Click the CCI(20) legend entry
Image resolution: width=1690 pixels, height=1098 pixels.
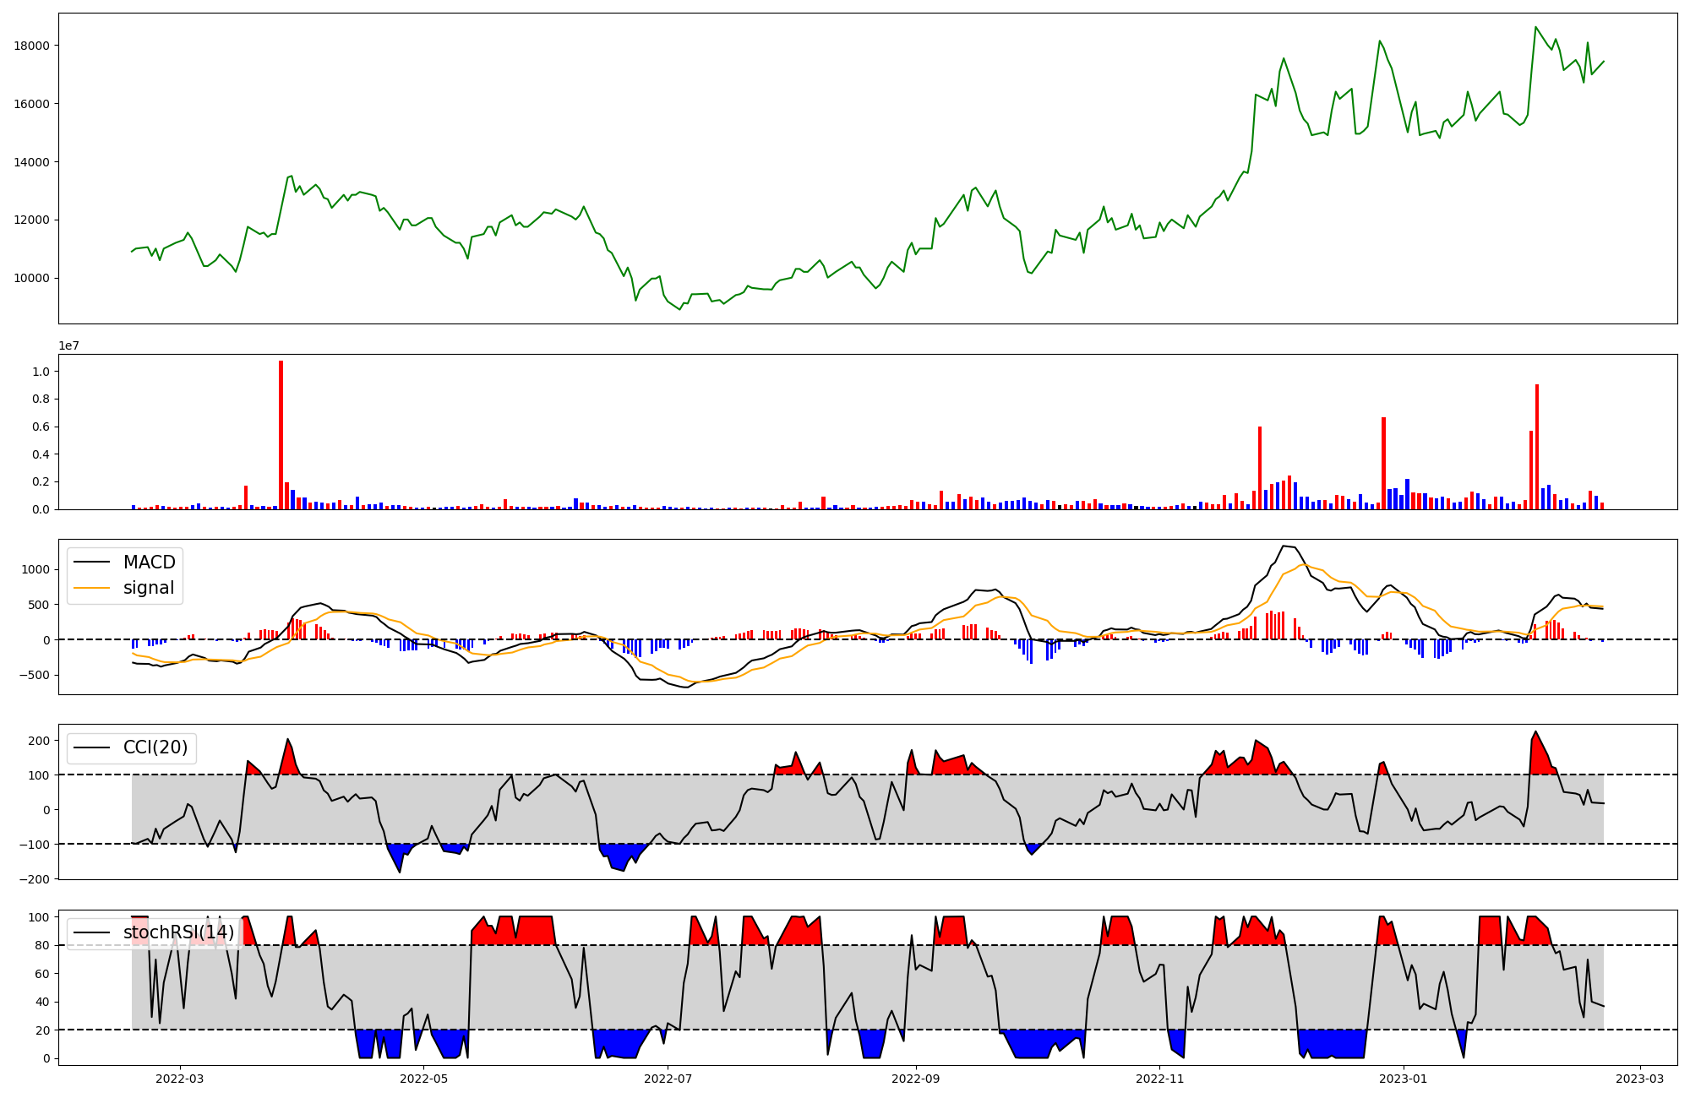tap(155, 747)
